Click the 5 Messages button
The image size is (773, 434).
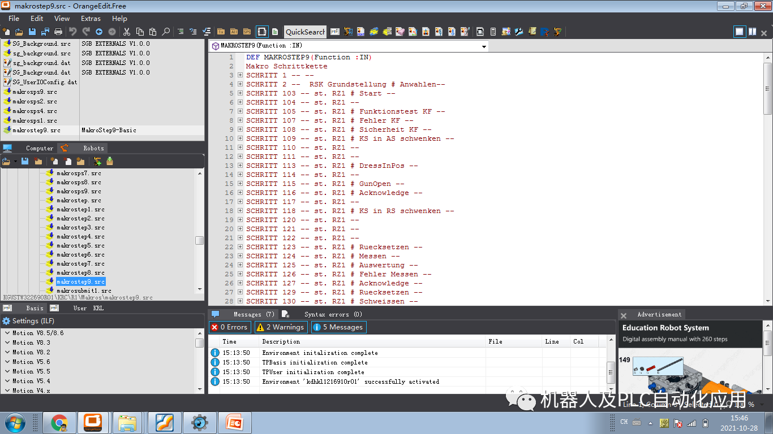tap(338, 327)
